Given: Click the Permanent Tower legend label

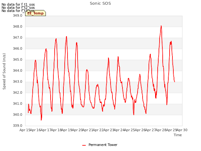Looking at the screenshot, I should [x=103, y=145].
